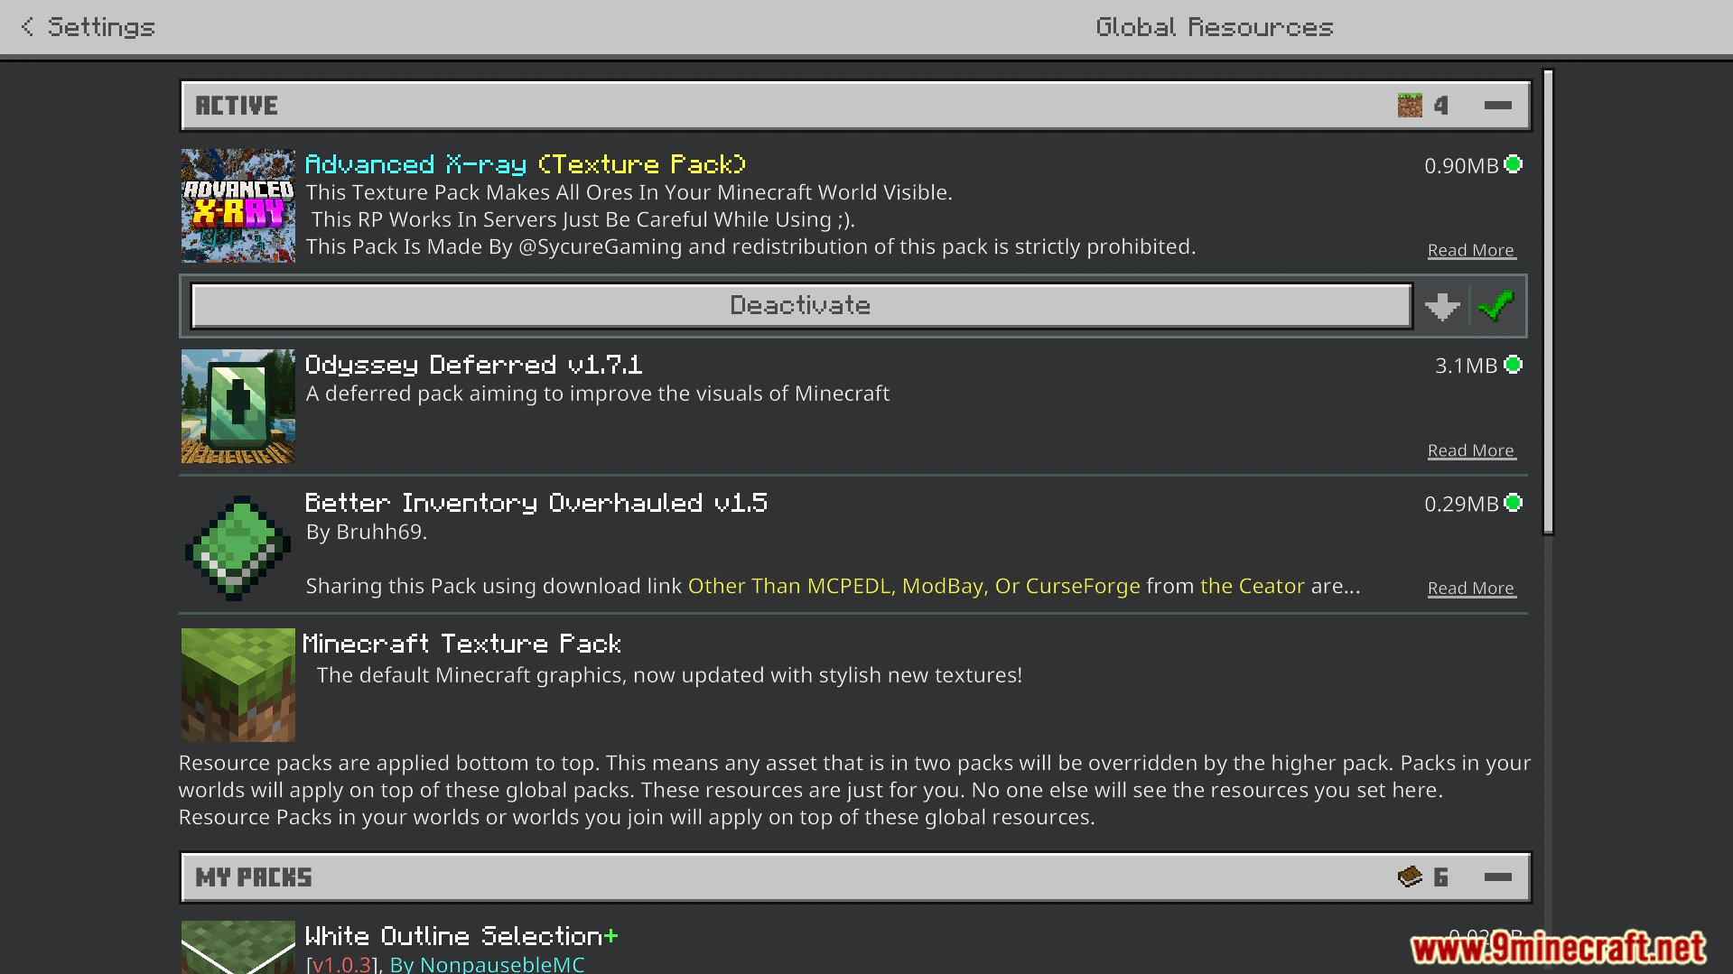Select the Settings back label
The width and height of the screenshot is (1733, 974).
101,27
